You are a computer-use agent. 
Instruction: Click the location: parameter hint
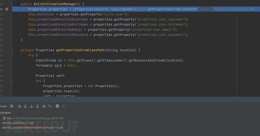coord(205,9)
